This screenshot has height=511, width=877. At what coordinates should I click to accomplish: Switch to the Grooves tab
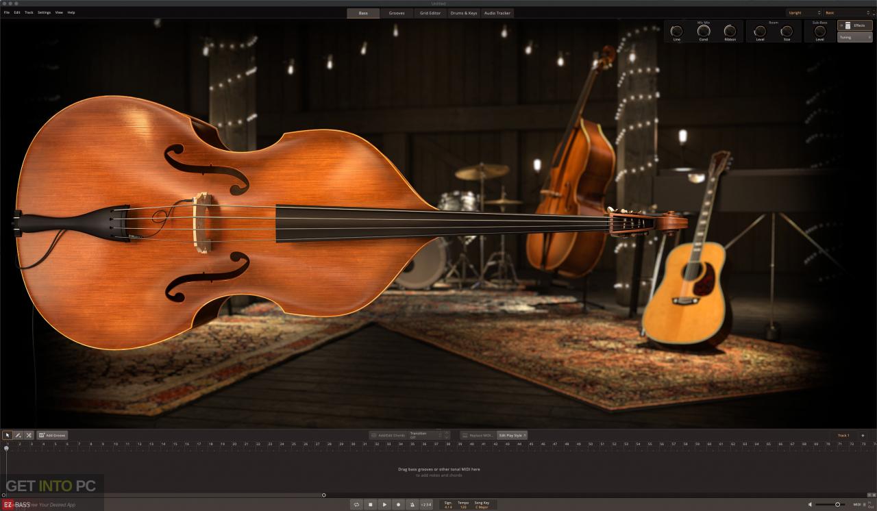(x=397, y=13)
